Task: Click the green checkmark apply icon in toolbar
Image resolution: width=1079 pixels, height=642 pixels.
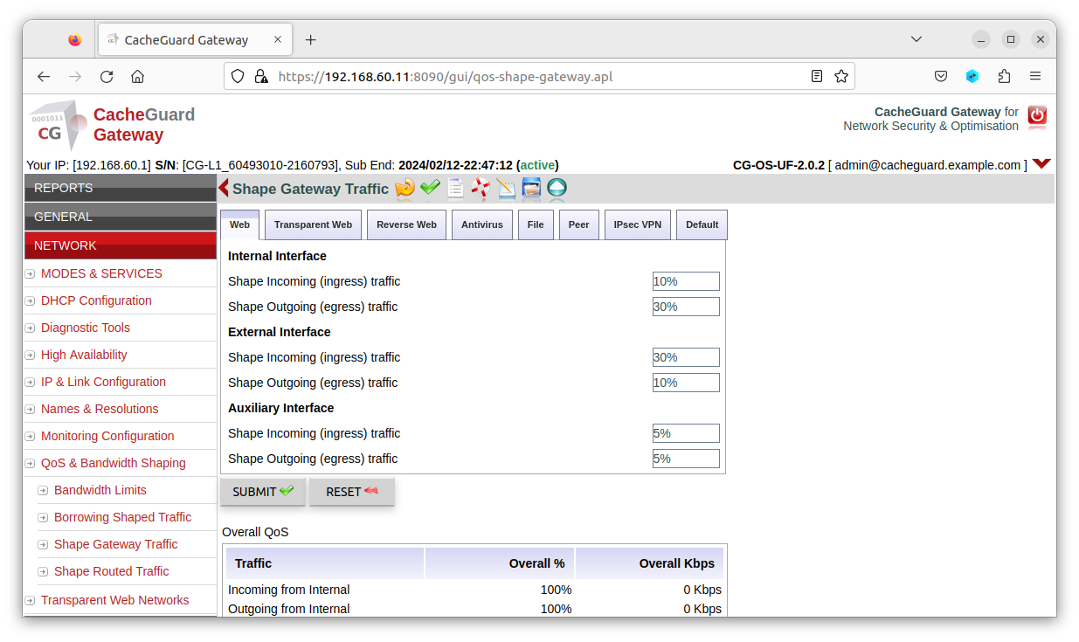Action: [x=430, y=188]
